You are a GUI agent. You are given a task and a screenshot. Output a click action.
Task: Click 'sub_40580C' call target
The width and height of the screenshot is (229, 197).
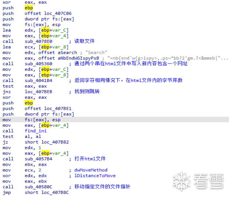[38, 187]
